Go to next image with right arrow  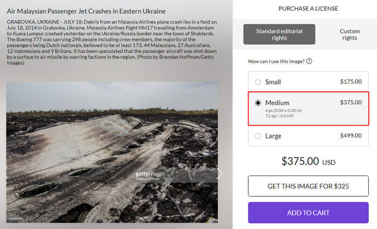[220, 174]
